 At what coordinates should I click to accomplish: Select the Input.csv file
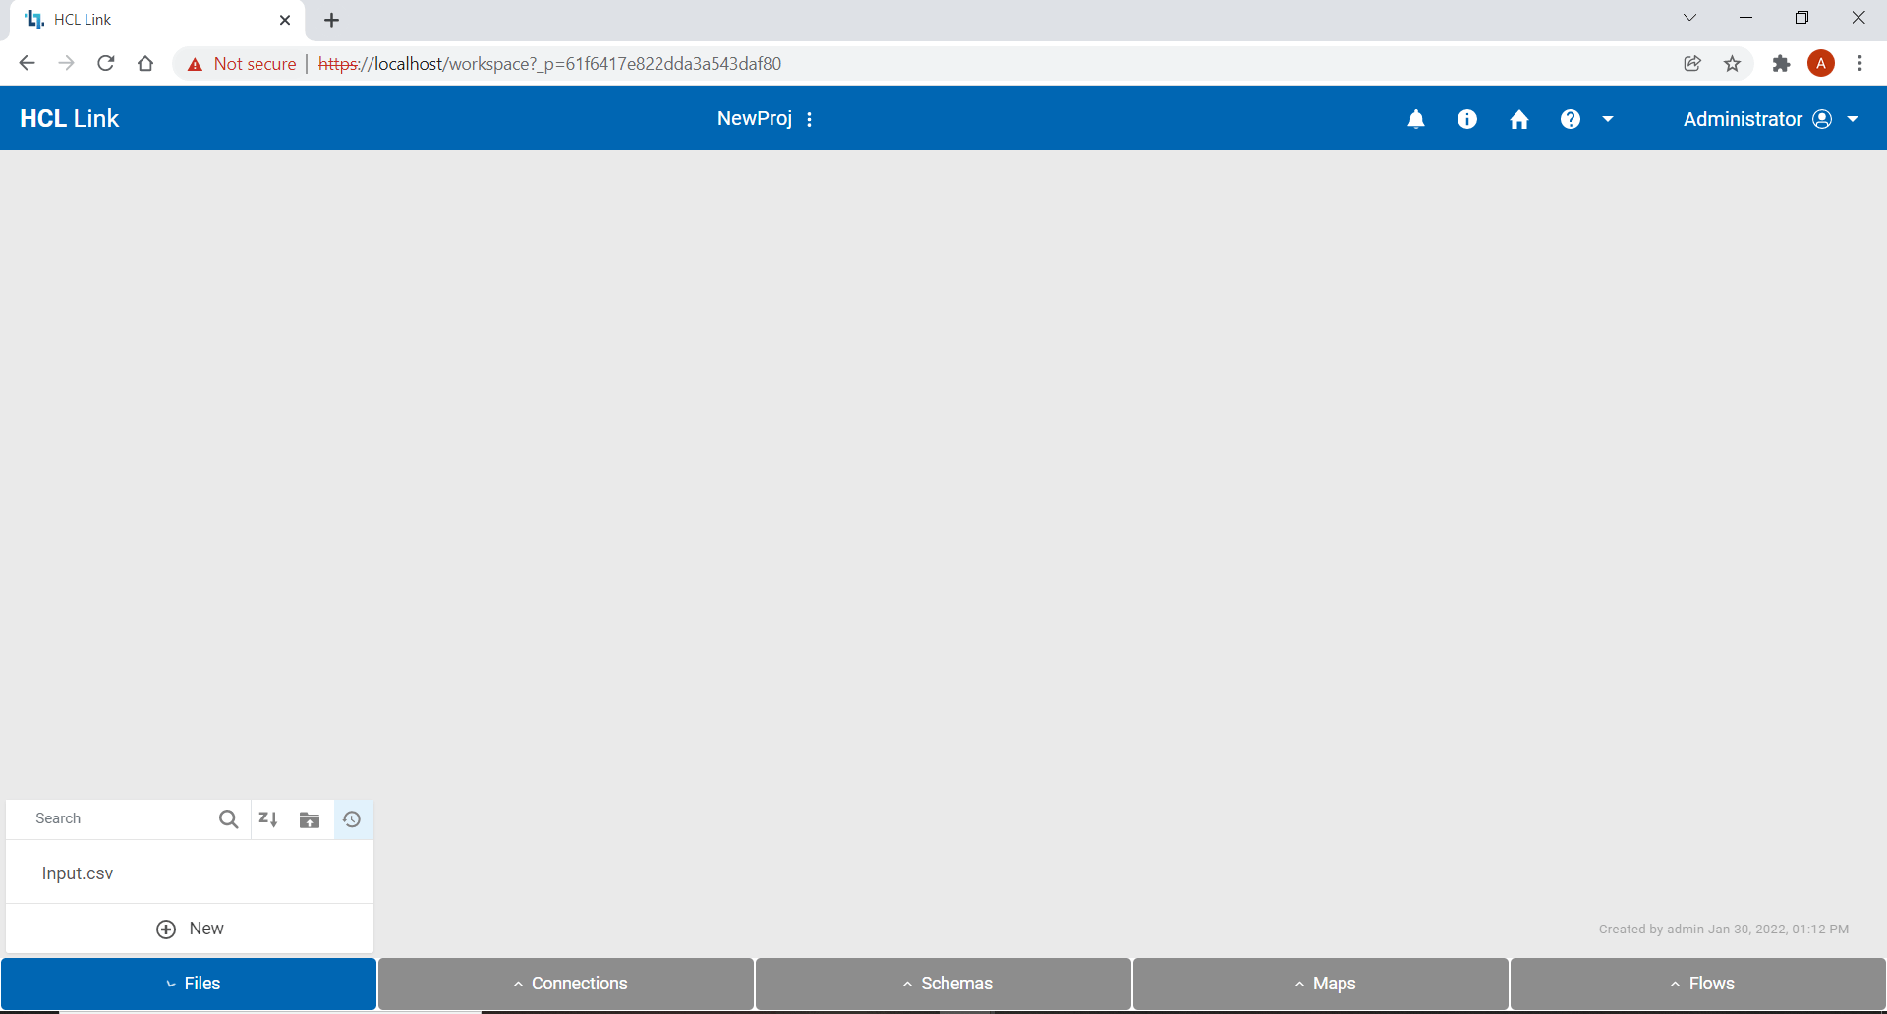[77, 873]
